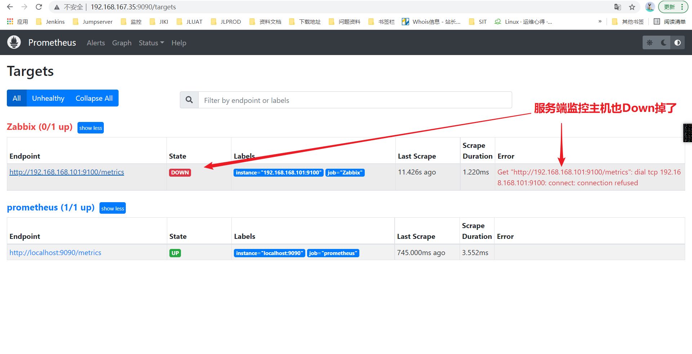The height and width of the screenshot is (354, 692).
Task: Click the connection refused error text
Action: point(589,177)
